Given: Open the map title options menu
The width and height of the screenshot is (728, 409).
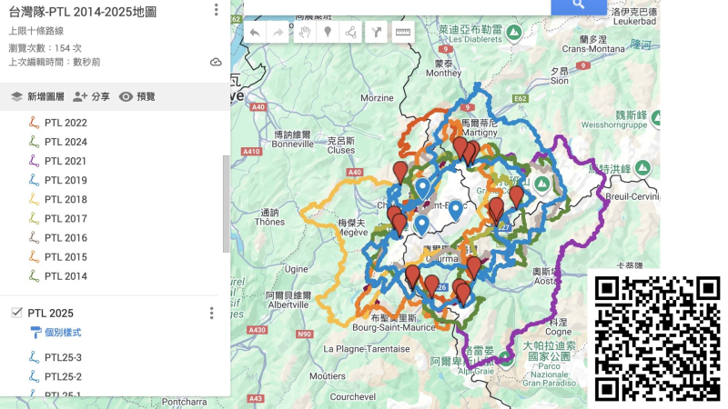Looking at the screenshot, I should point(216,10).
